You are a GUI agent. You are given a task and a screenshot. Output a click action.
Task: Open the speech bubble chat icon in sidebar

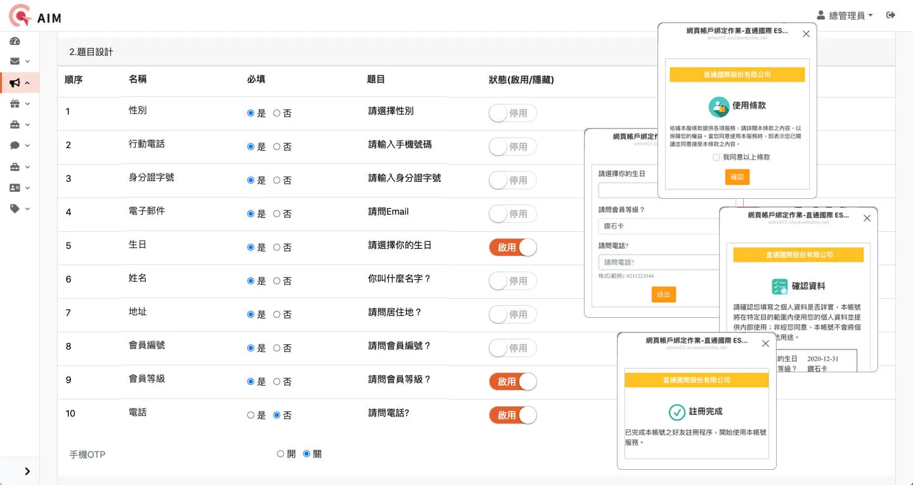click(x=15, y=146)
